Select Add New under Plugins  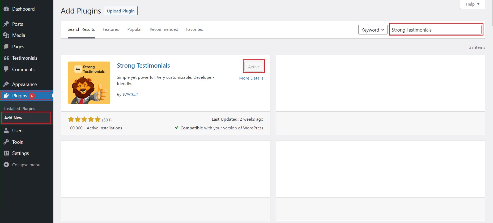tap(13, 118)
